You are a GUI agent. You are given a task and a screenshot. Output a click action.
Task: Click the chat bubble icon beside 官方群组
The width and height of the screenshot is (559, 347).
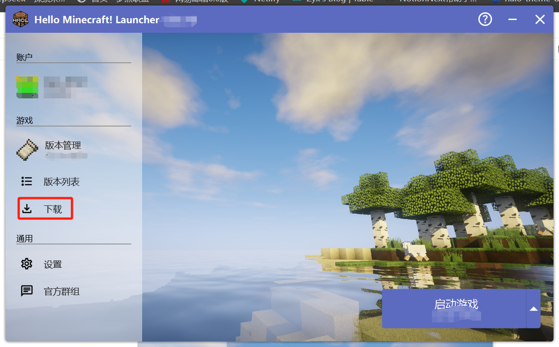(27, 291)
